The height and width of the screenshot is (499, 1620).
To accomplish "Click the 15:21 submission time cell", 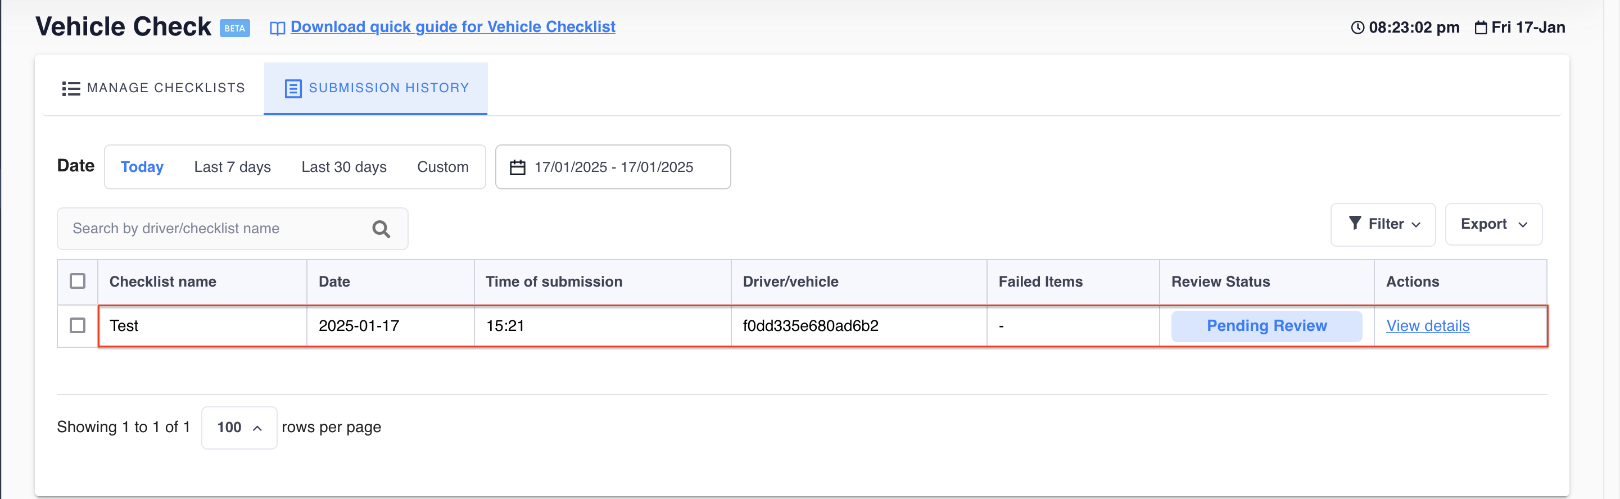I will (x=603, y=325).
